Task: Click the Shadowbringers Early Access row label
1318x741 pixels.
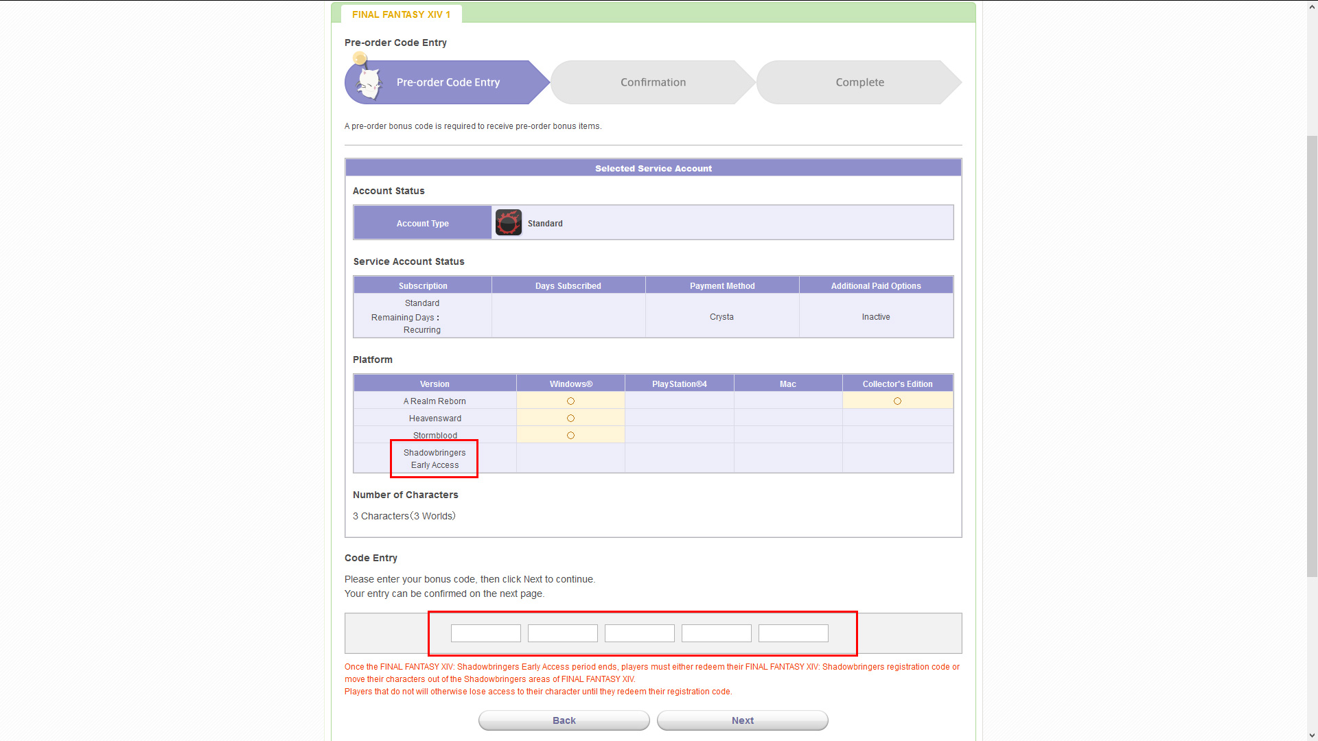Action: coord(435,459)
